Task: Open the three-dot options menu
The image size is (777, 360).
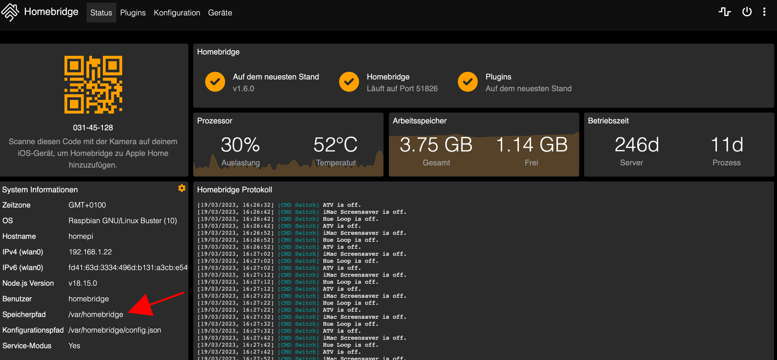Action: pyautogui.click(x=764, y=12)
